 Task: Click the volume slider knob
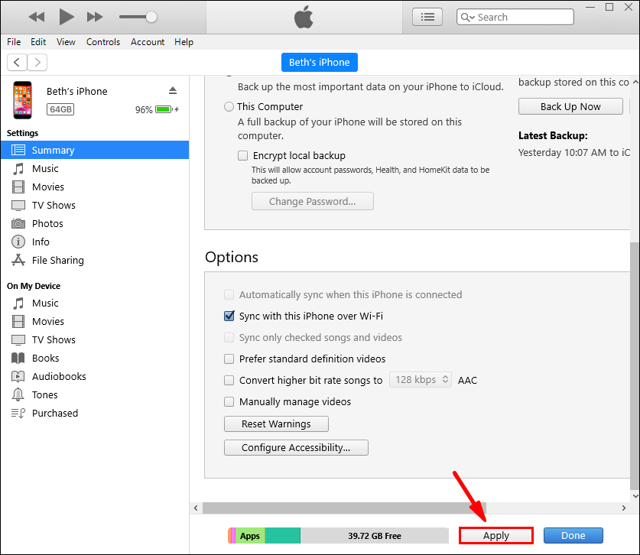pyautogui.click(x=151, y=17)
